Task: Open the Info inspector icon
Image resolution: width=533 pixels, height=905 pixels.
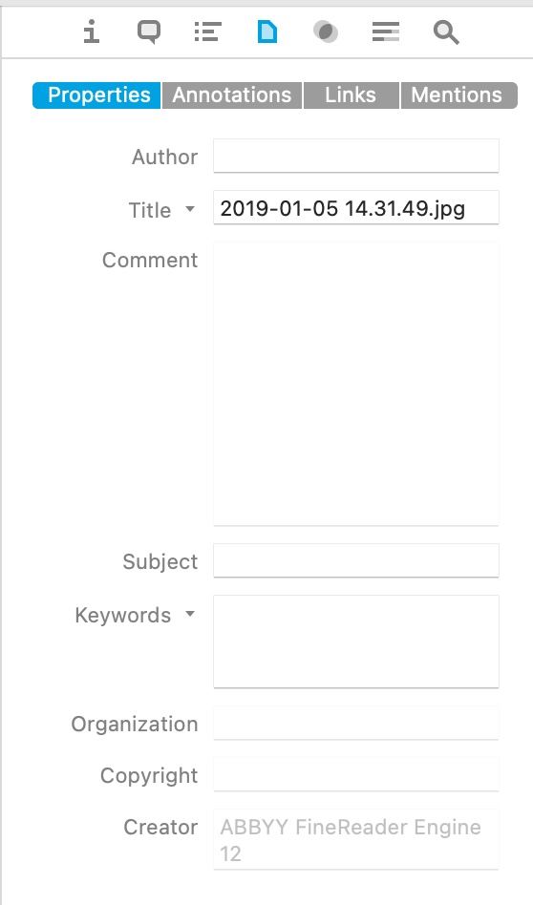Action: click(92, 32)
